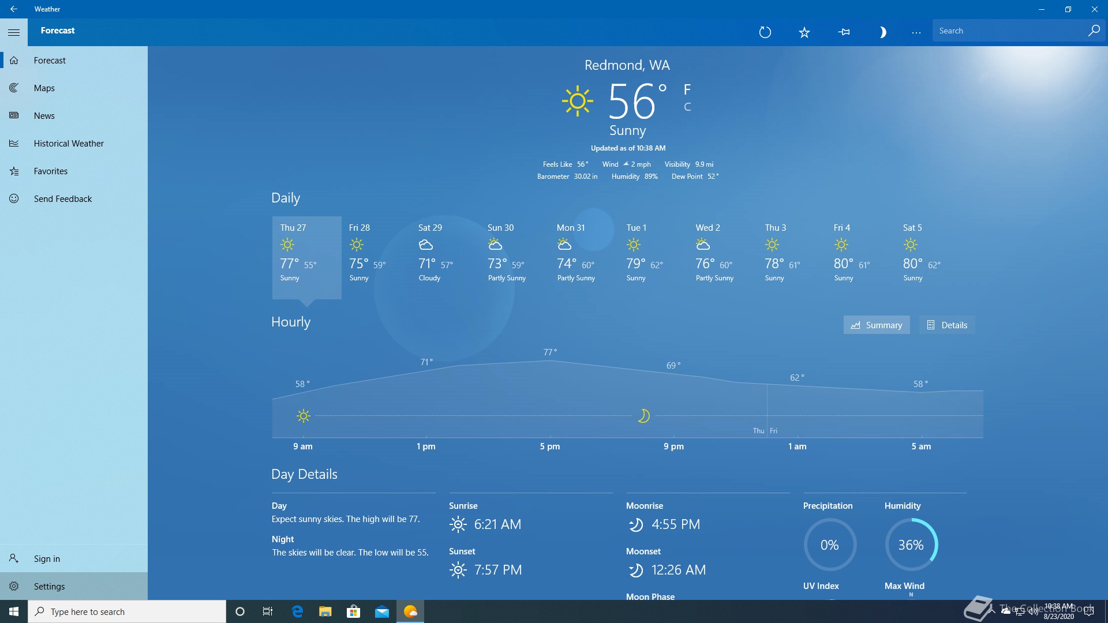
Task: Launch Microsoft Edge from taskbar
Action: click(x=297, y=611)
